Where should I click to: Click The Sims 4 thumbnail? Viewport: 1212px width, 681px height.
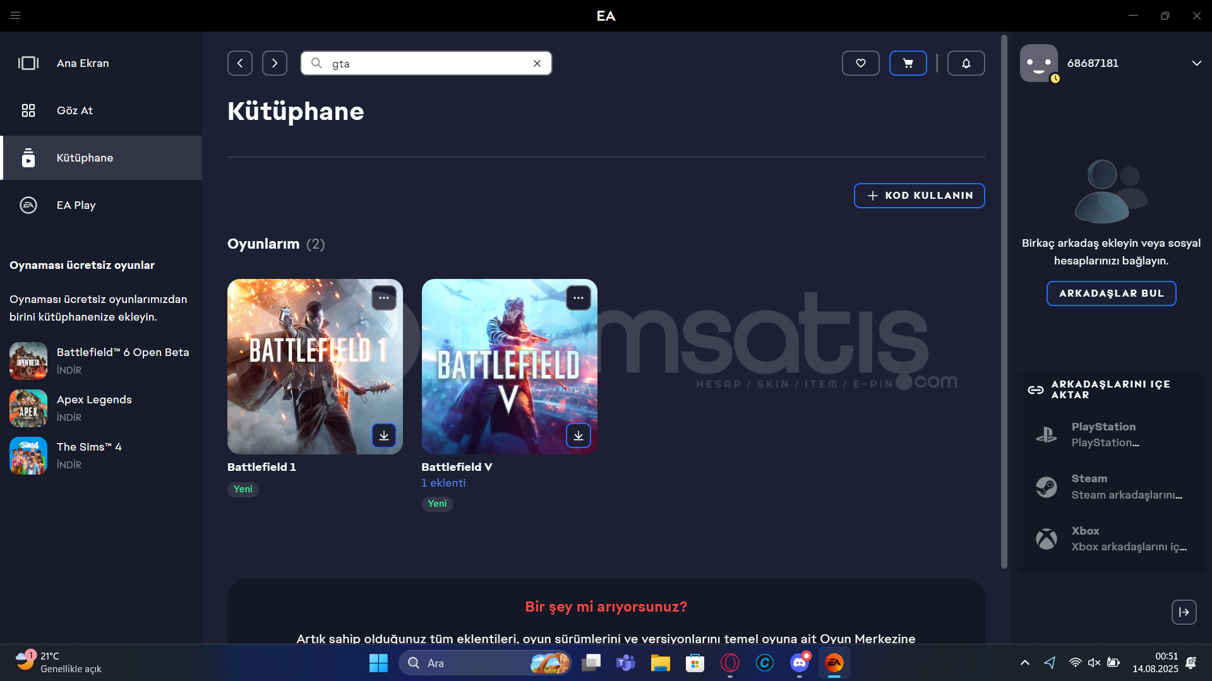point(28,456)
